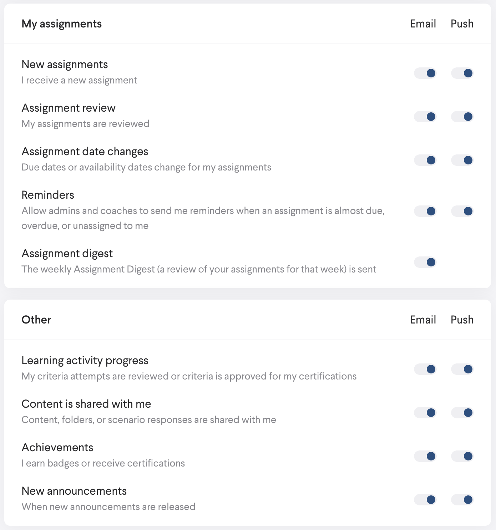Disable Push for Assignment review
Image resolution: width=496 pixels, height=530 pixels.
(x=462, y=117)
